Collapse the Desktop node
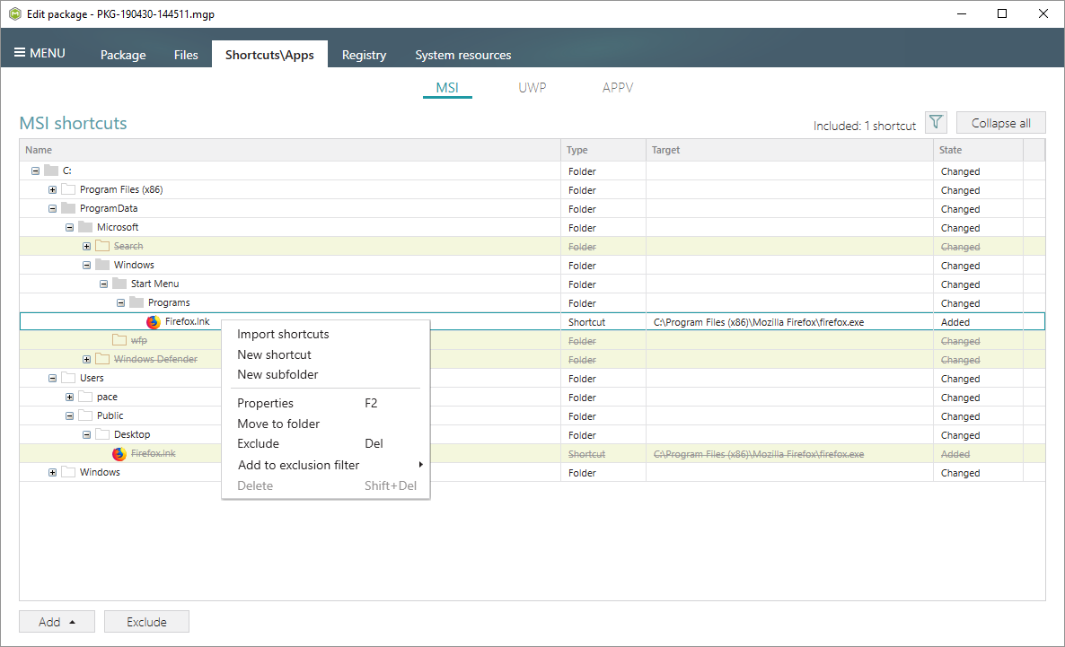 (86, 434)
